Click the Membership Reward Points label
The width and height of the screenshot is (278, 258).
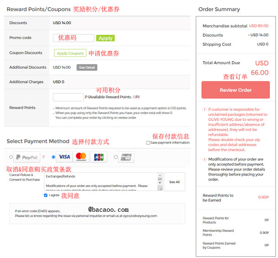pos(218,233)
